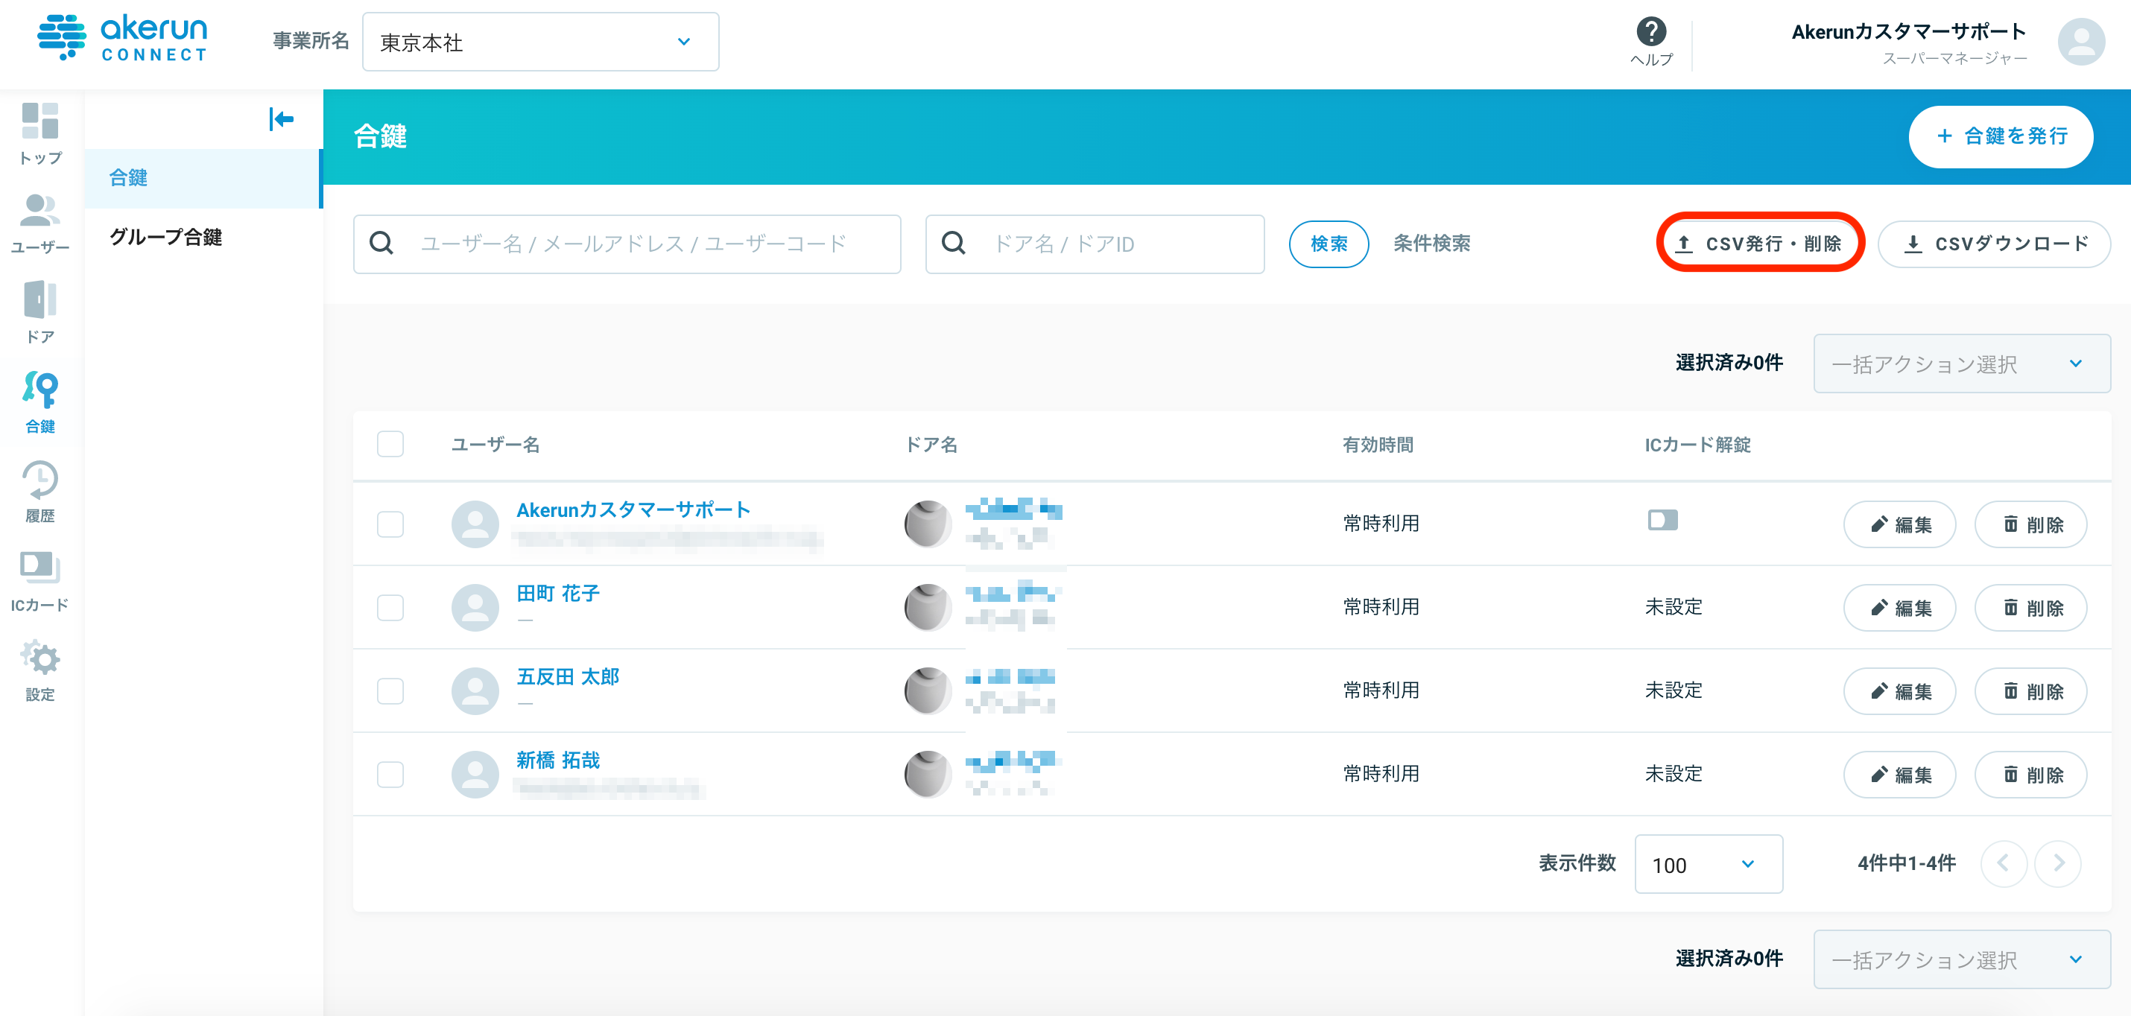Image resolution: width=2131 pixels, height=1016 pixels.
Task: Click door device image in 田町 花子 row
Action: pyautogui.click(x=928, y=608)
